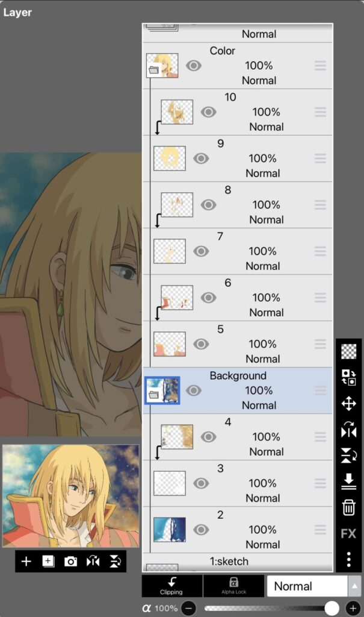Hide layer 2 with its eye icon
The width and height of the screenshot is (364, 617).
201,530
